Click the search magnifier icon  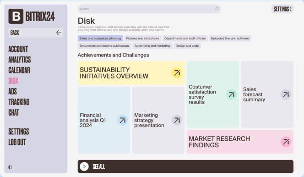pos(217,9)
